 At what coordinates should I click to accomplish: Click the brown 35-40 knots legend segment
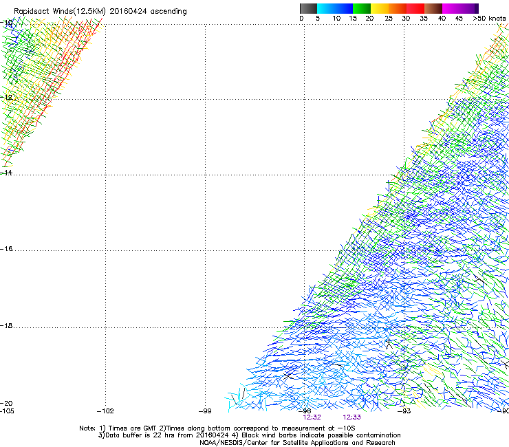[433, 8]
